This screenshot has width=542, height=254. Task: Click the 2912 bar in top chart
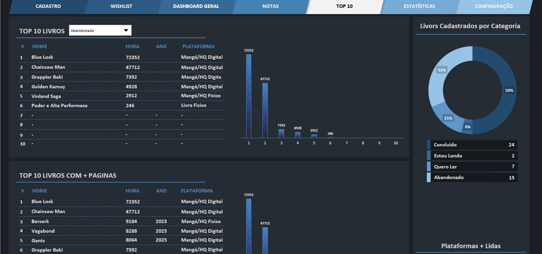[314, 136]
